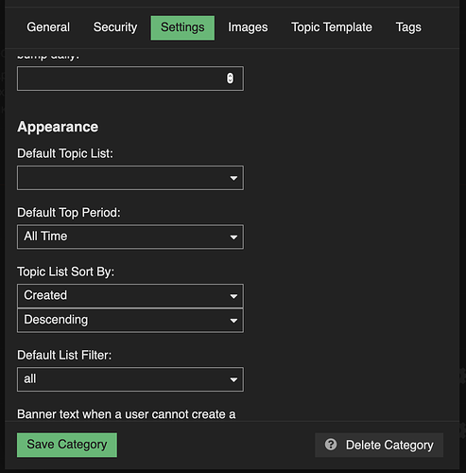The width and height of the screenshot is (466, 473).
Task: Open the Default List Filter dropdown
Action: [x=130, y=379]
